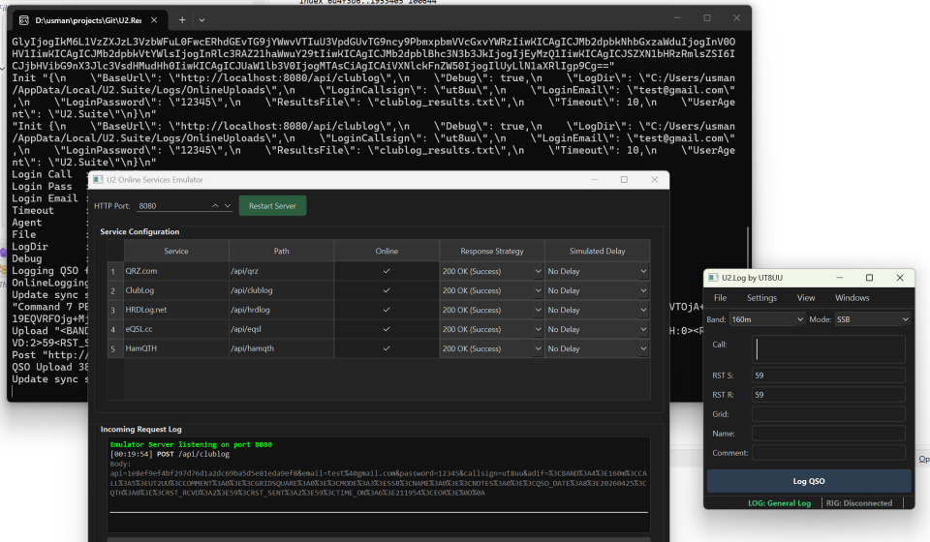Image resolution: width=930 pixels, height=542 pixels.
Task: Click the Response Strategy column header
Action: [x=492, y=251]
